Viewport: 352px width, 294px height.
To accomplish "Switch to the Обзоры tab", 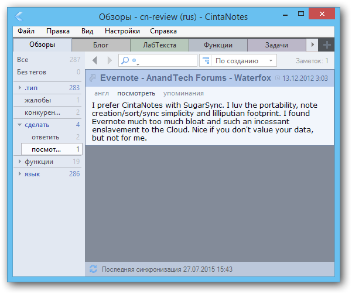I will pyautogui.click(x=42, y=45).
